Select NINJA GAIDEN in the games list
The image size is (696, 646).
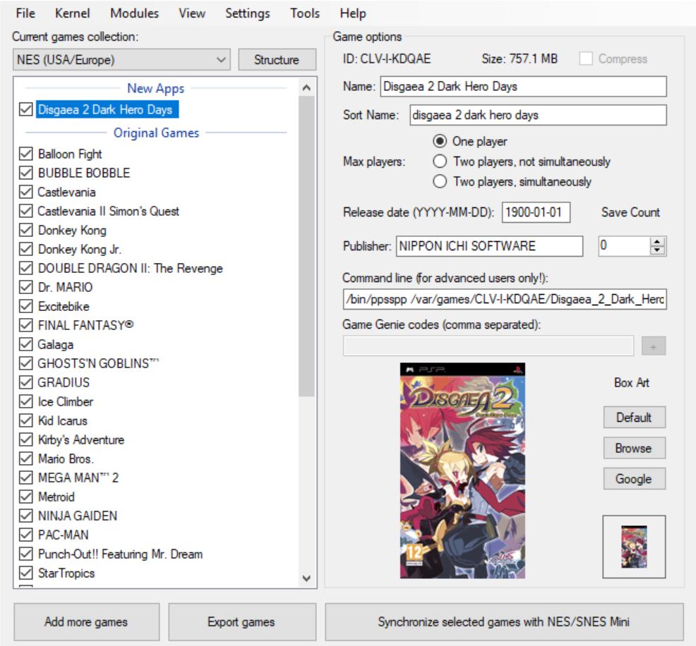(x=78, y=516)
